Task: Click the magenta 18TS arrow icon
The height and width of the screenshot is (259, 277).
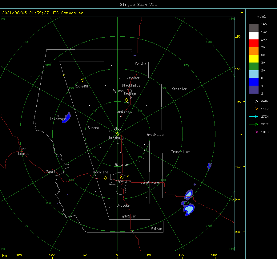Action: pos(254,132)
